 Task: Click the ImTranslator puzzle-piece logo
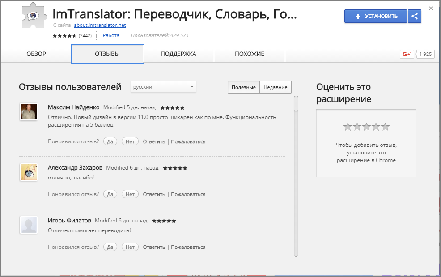point(33,16)
